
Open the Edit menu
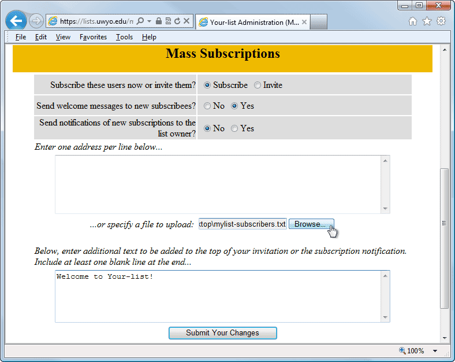coord(41,37)
